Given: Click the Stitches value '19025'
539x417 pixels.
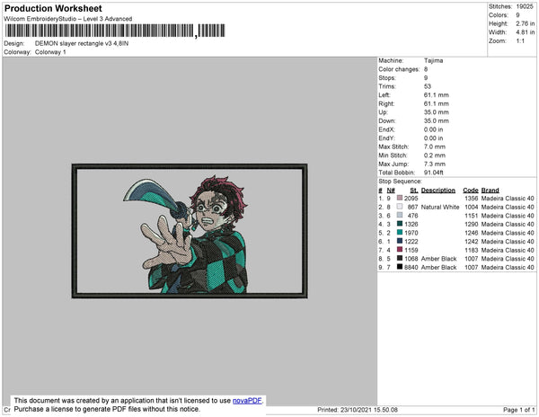Looking at the screenshot, I should [525, 6].
